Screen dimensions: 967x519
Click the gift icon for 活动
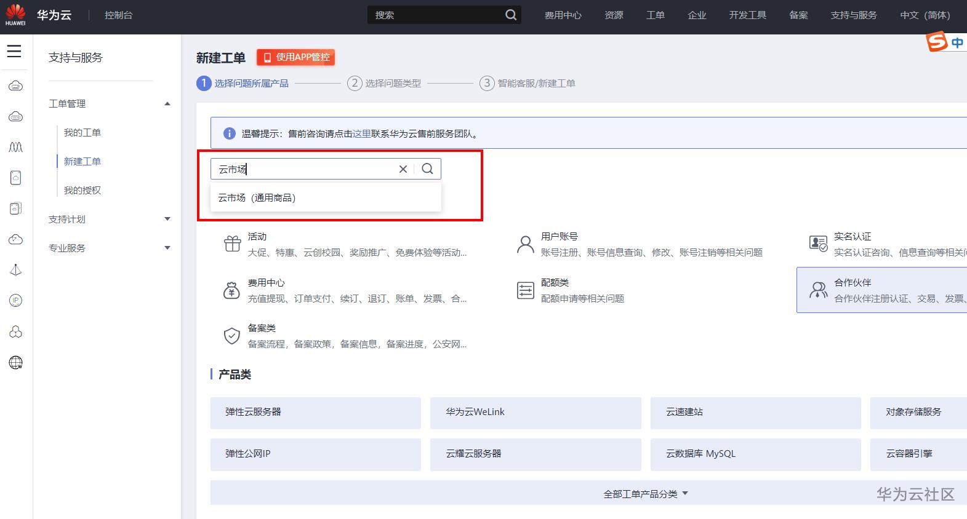point(232,244)
